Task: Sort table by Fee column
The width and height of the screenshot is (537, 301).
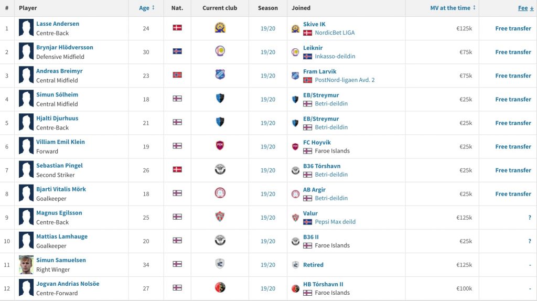Action: point(525,8)
